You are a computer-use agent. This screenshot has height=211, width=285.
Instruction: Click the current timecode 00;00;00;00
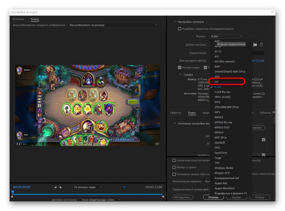22,187
